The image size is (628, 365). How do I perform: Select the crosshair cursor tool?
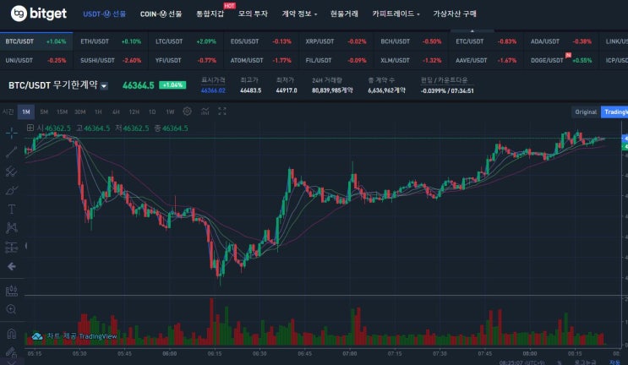[12, 133]
